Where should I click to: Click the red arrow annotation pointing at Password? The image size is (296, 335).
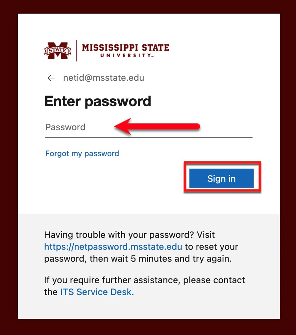(x=157, y=126)
